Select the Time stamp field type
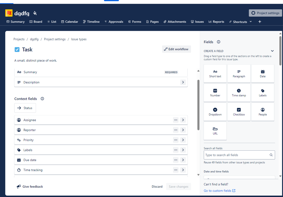283x197 pixels. pos(239,93)
